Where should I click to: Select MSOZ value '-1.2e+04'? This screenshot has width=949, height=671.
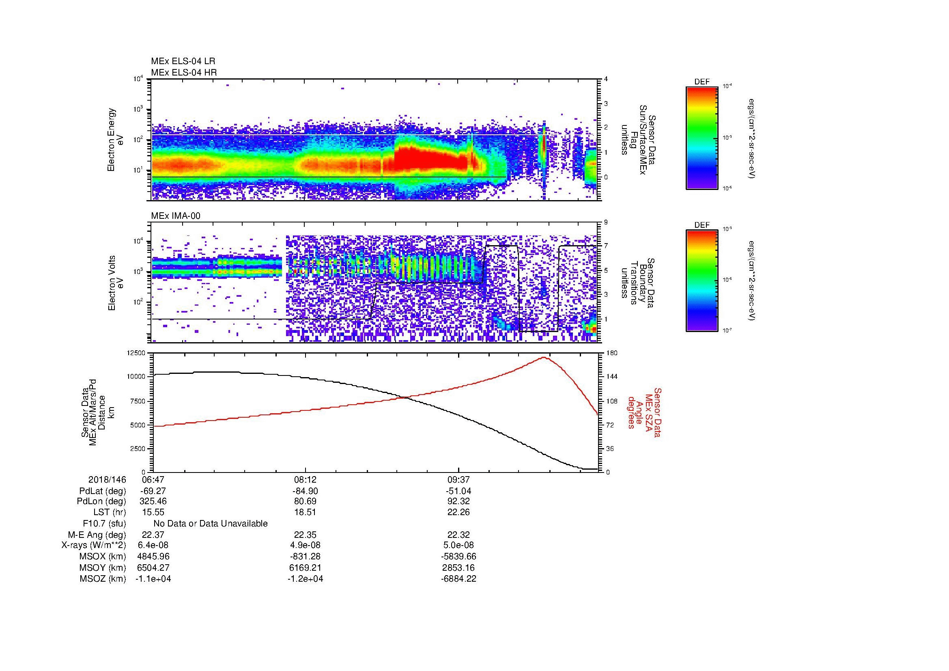[x=306, y=579]
